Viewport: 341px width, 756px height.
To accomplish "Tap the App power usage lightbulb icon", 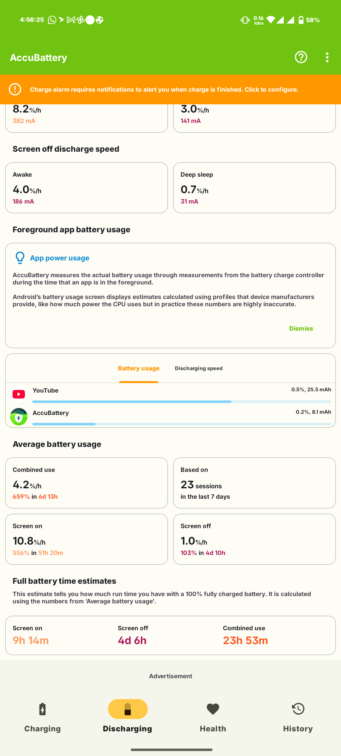I will [20, 258].
